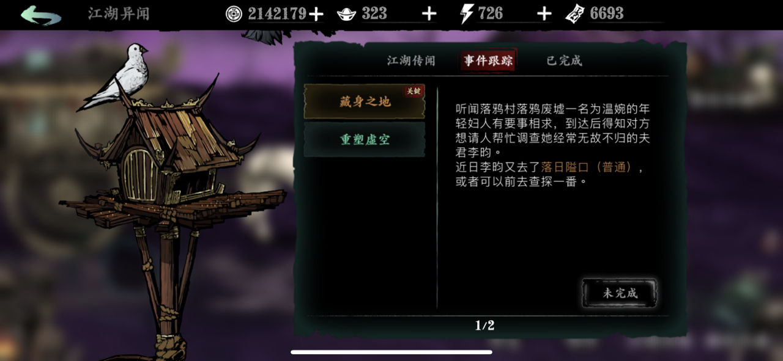783x361 pixels.
Task: Click the white pigeon on the roof
Action: [115, 76]
